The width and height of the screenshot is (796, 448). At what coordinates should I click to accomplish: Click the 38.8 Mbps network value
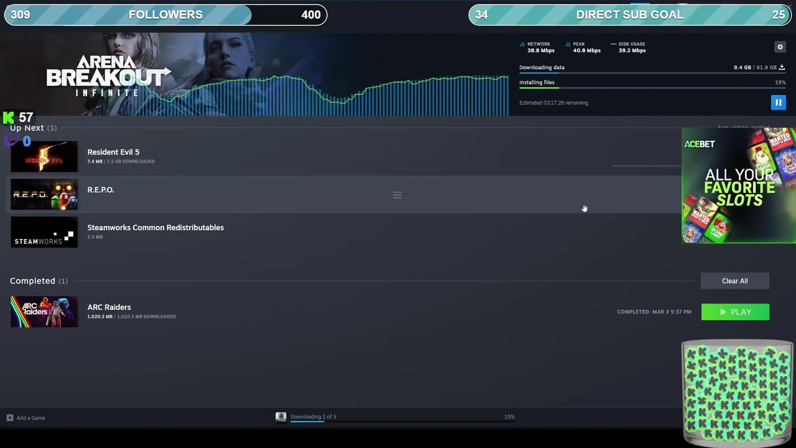coord(540,50)
